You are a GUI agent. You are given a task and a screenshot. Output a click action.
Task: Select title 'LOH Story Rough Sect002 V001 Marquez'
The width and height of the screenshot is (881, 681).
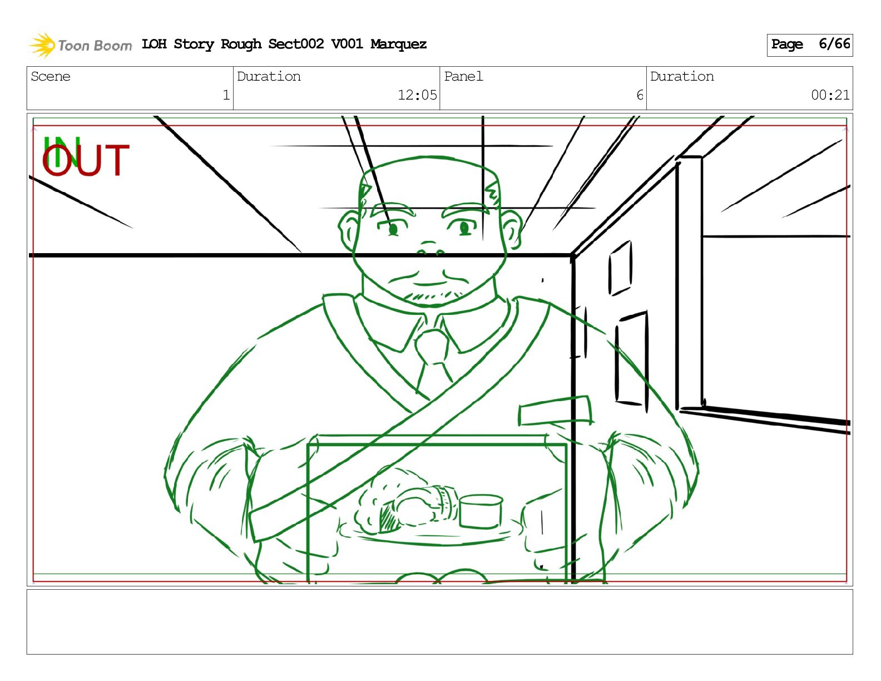pos(284,44)
